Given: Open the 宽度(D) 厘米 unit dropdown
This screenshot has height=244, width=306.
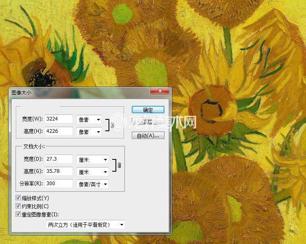Looking at the screenshot, I should [93, 159].
